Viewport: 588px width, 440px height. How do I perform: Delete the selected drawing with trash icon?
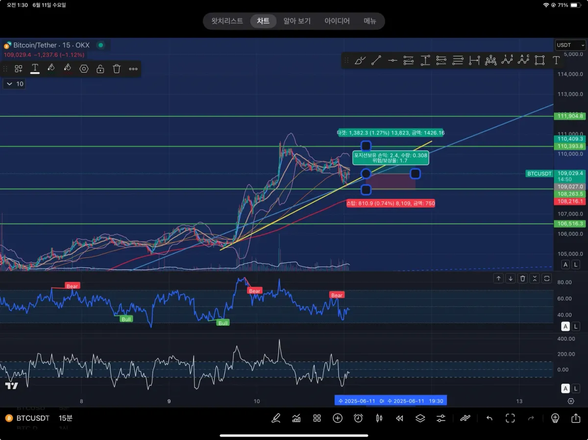117,69
